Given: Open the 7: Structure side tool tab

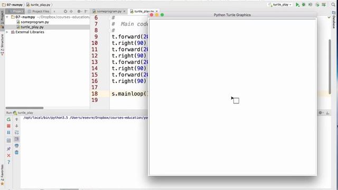Looking at the screenshot, I should [x=2, y=44].
